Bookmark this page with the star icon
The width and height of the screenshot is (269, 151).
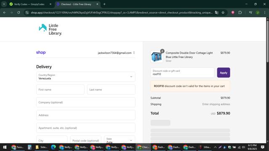pyautogui.click(x=223, y=13)
